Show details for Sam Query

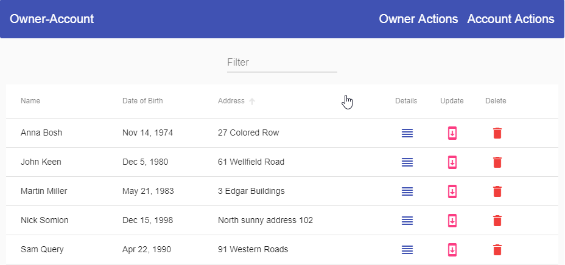click(x=407, y=250)
